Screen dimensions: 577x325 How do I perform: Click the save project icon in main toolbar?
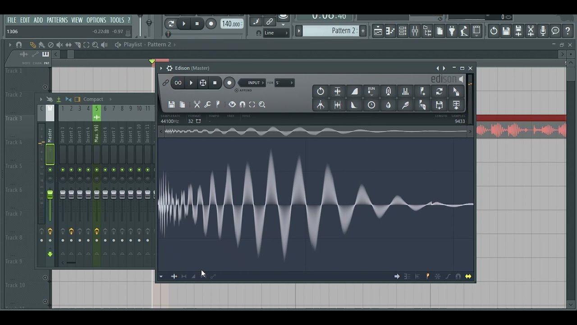click(x=506, y=31)
